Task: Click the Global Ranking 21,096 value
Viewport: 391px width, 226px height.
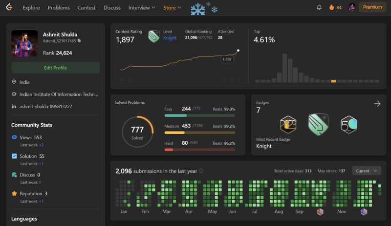Action: pyautogui.click(x=191, y=38)
